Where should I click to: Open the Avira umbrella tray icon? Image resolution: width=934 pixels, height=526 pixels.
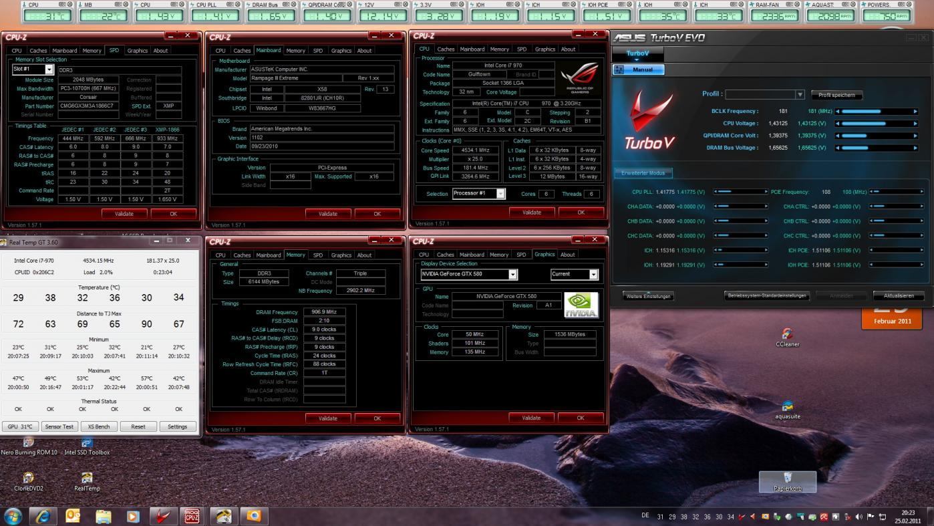click(x=824, y=517)
